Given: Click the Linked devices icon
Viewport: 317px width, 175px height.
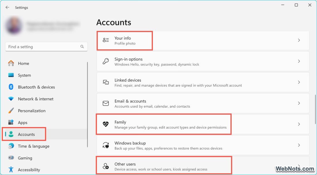Looking at the screenshot, I should pyautogui.click(x=106, y=82).
